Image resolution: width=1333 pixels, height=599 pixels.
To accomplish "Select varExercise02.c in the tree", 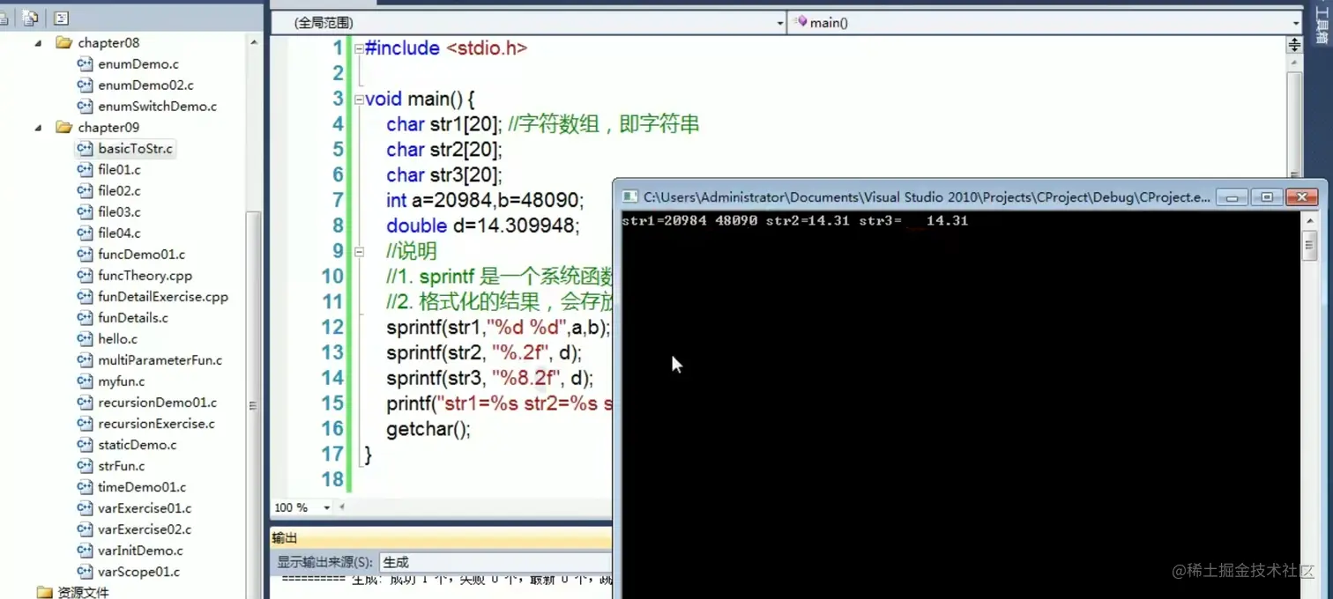I will point(145,529).
